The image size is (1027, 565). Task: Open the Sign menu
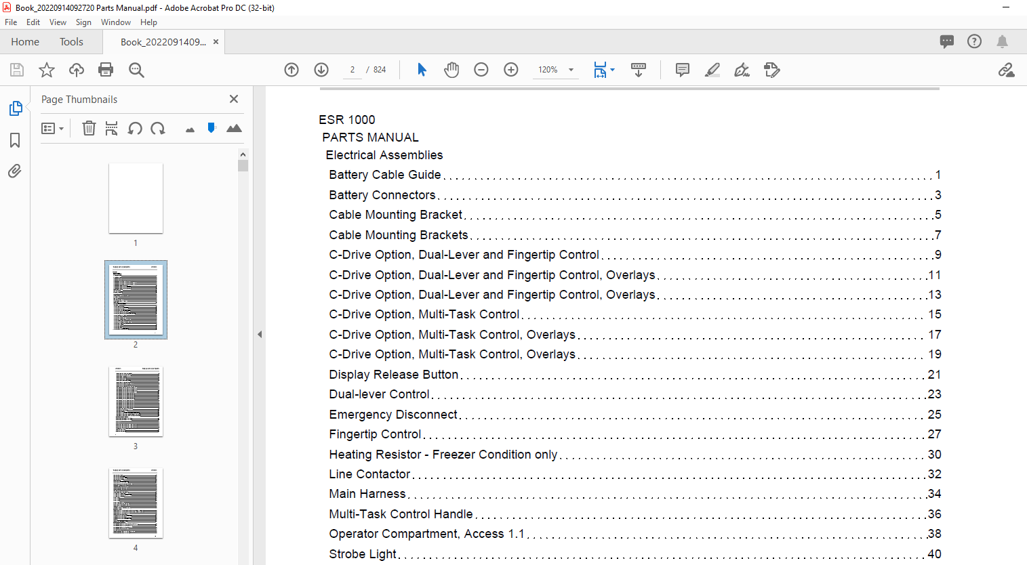(x=83, y=22)
